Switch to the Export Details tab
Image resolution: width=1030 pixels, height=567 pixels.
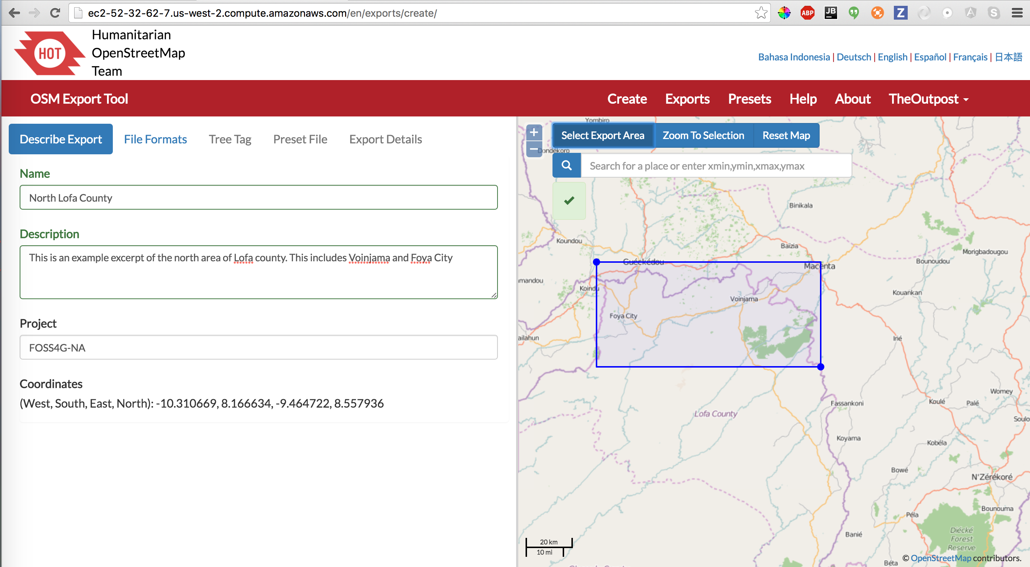(386, 138)
